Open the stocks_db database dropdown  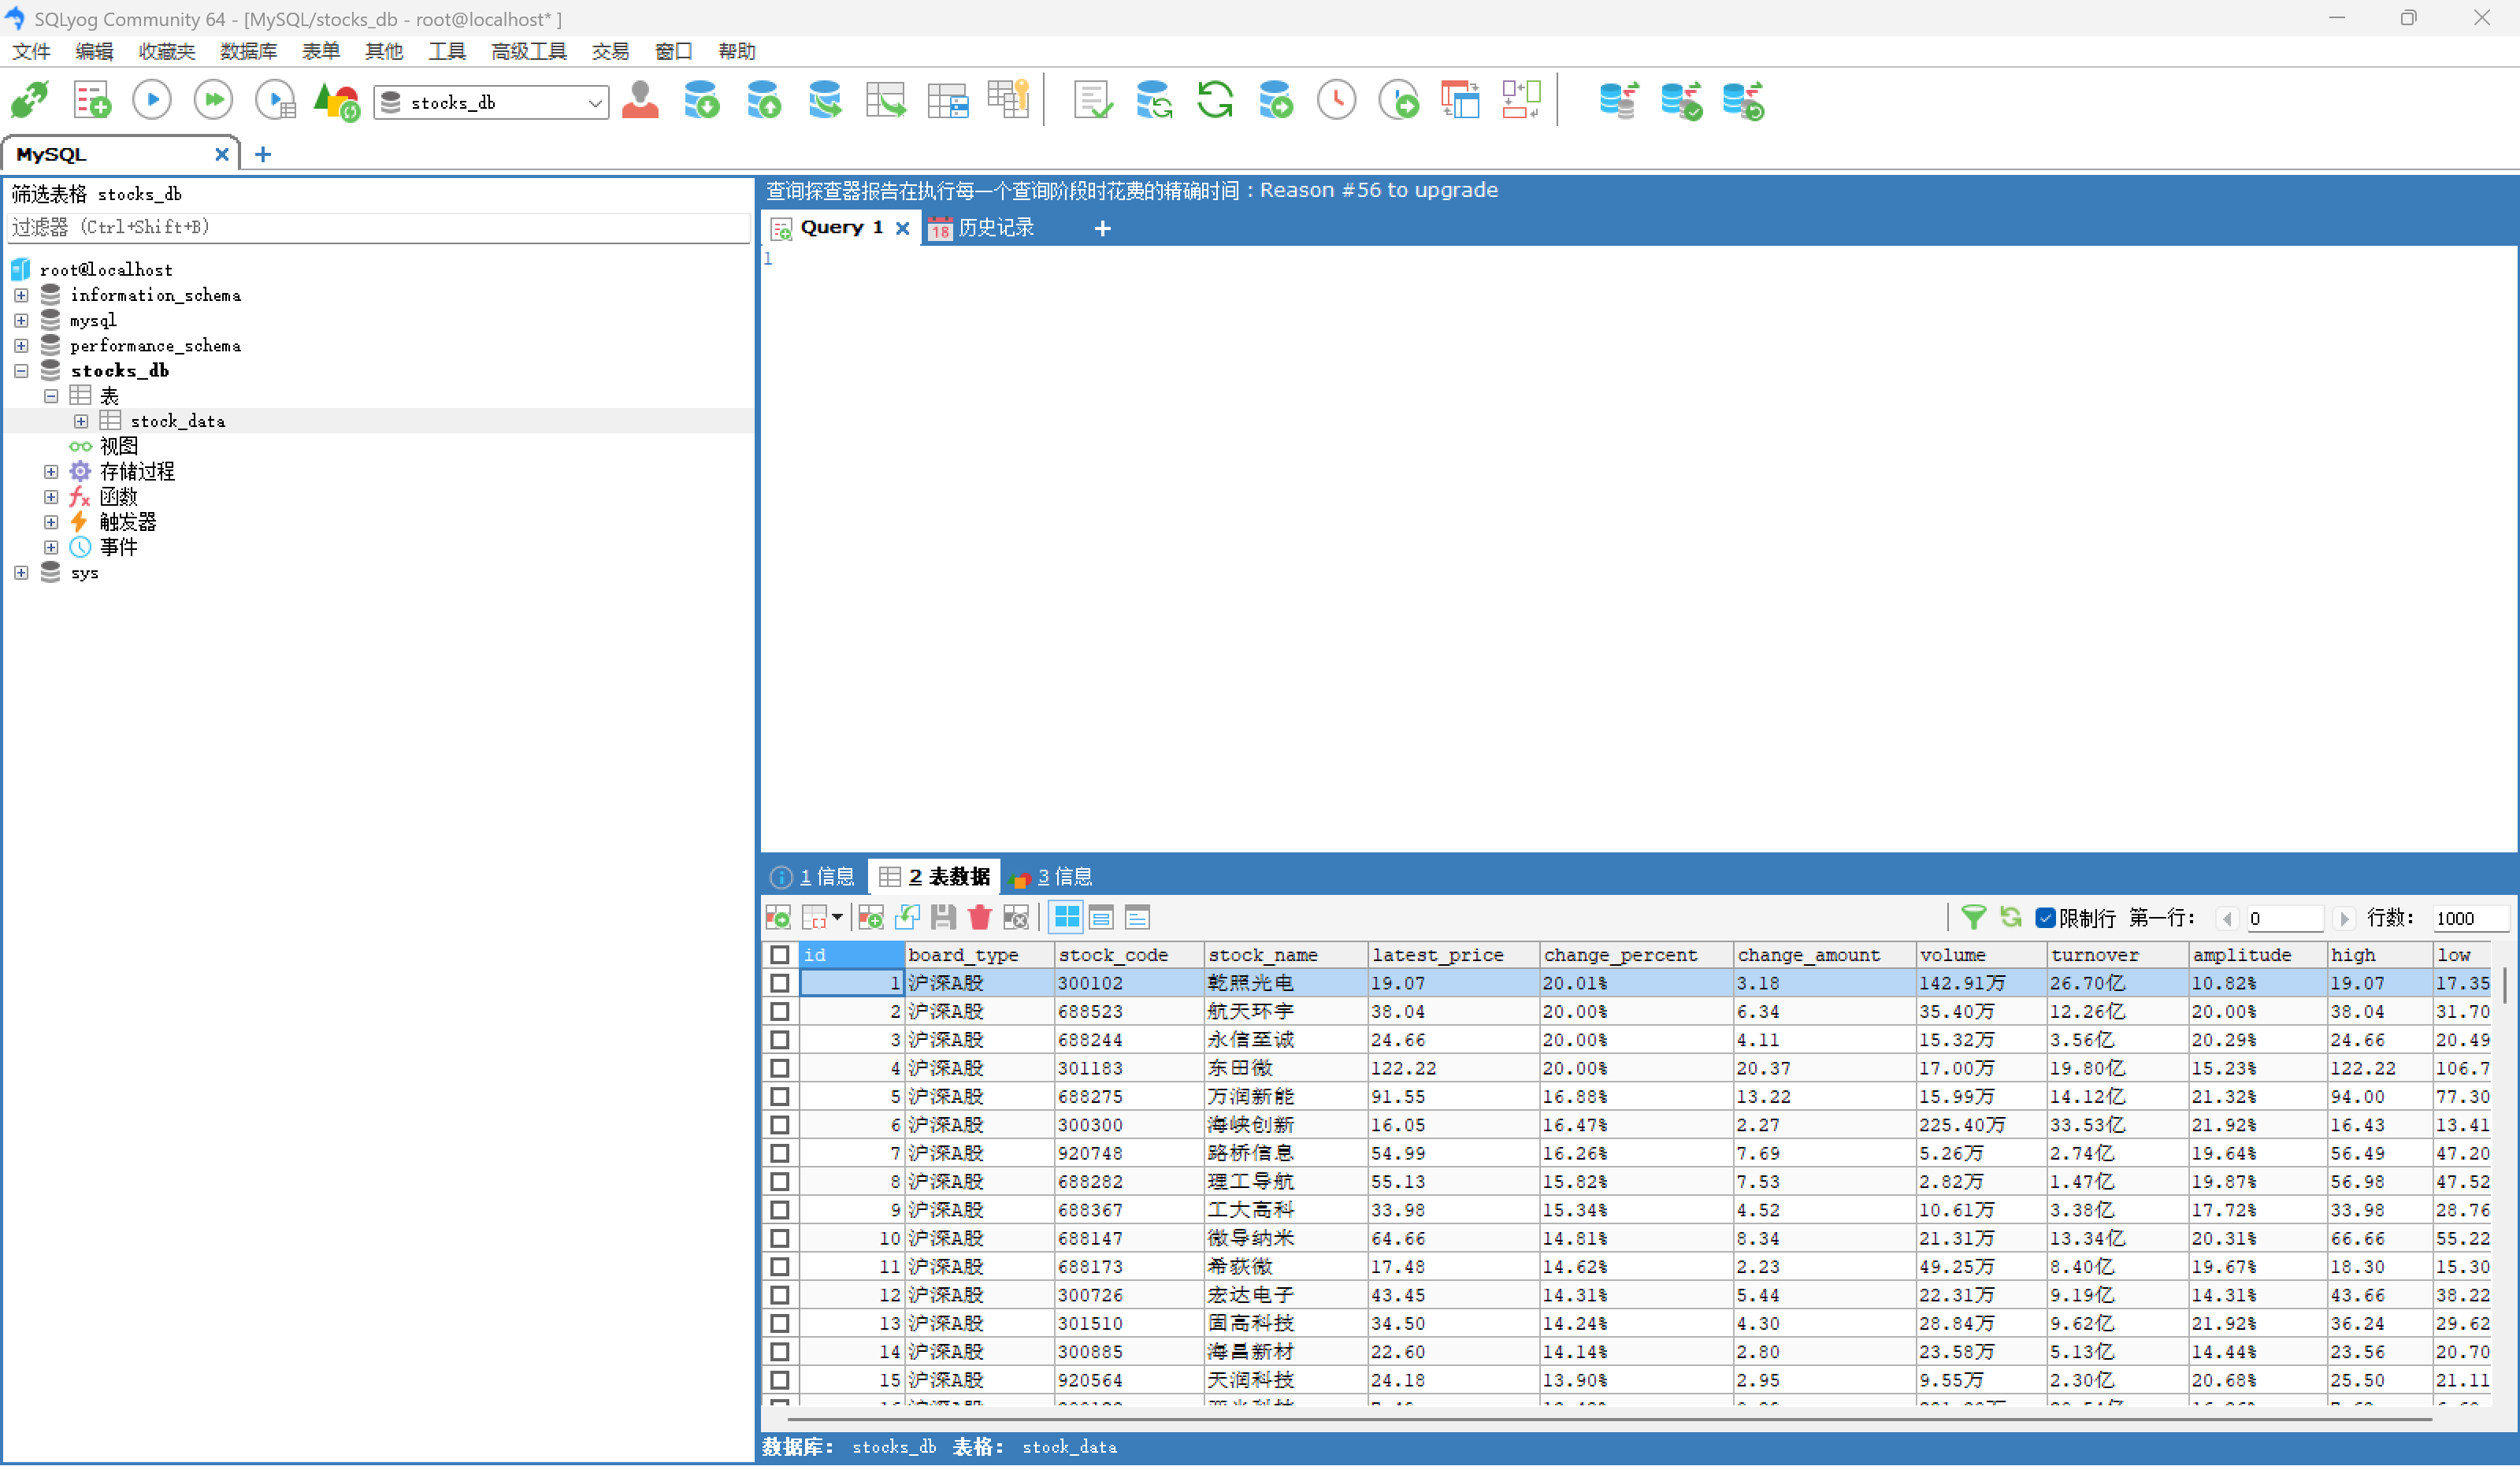pyautogui.click(x=594, y=103)
